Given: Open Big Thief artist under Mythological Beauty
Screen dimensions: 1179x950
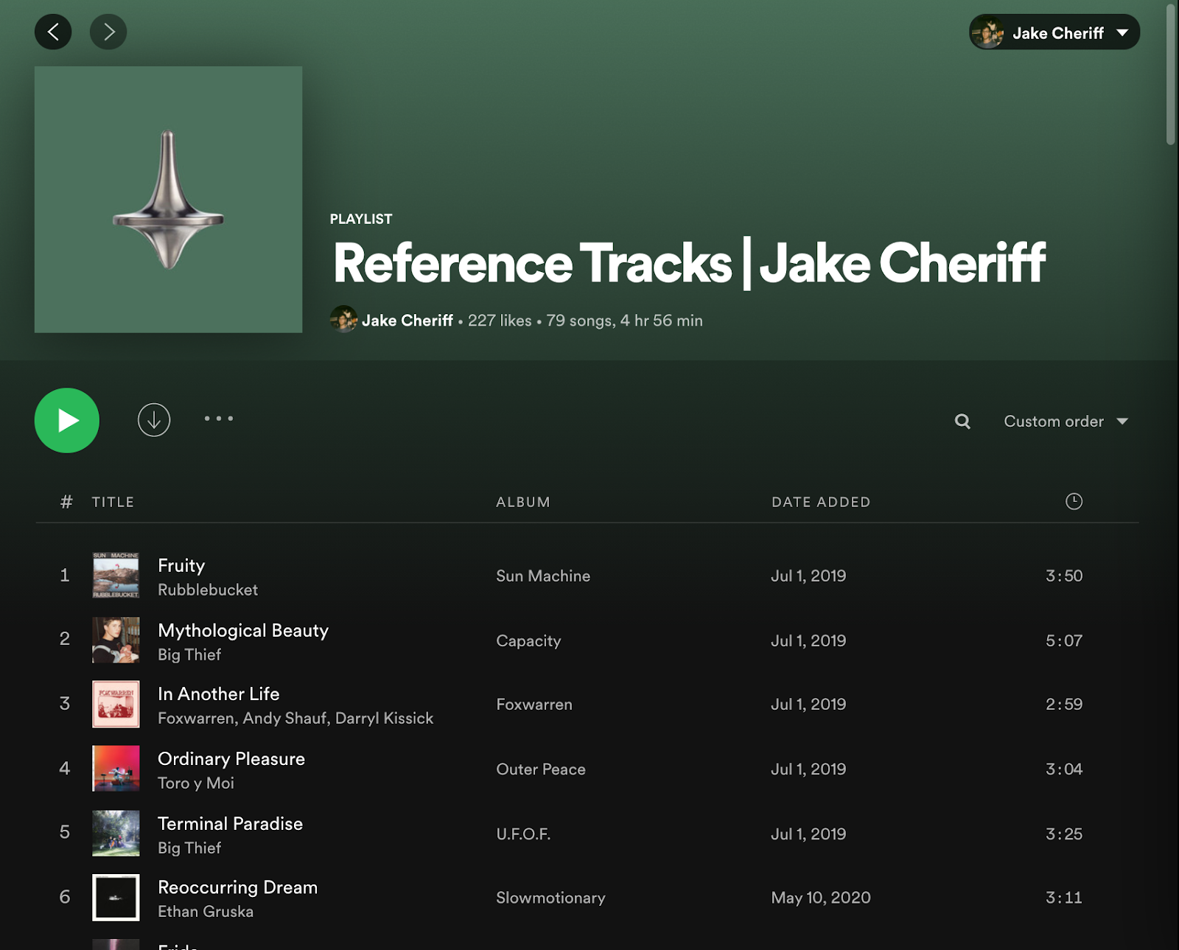Looking at the screenshot, I should pos(189,655).
